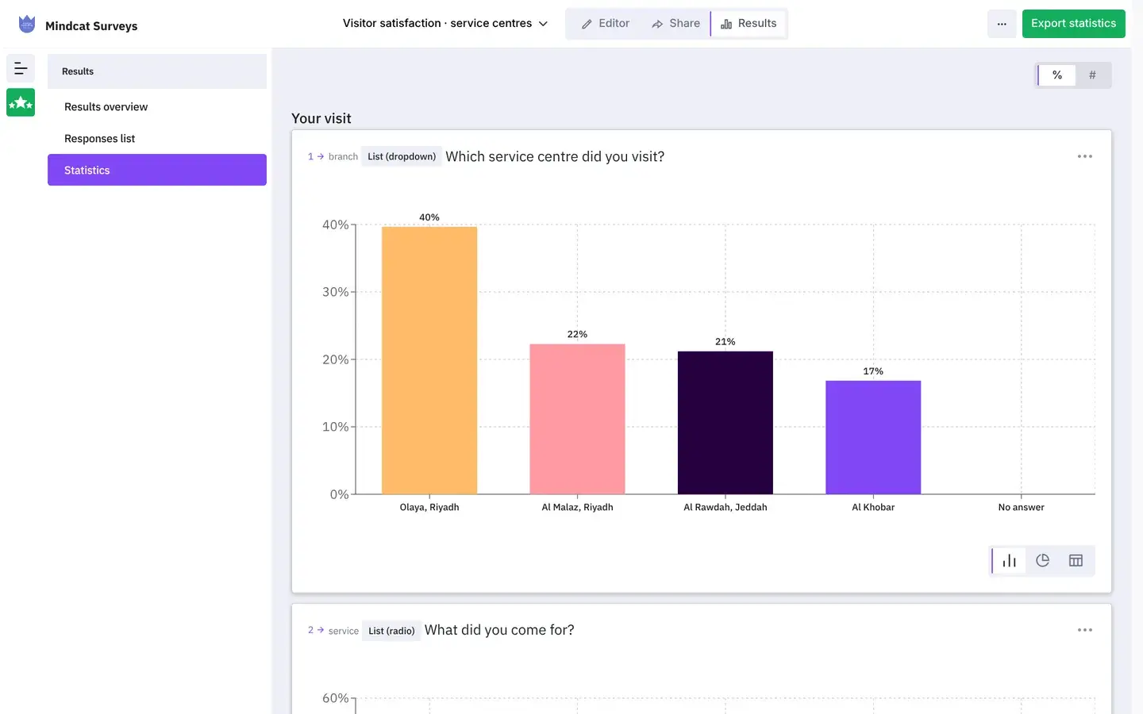Click the "2 → service" question code
This screenshot has width=1143, height=714.
coord(333,631)
